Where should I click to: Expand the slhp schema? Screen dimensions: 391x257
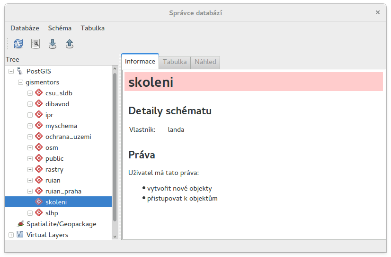pyautogui.click(x=30, y=213)
